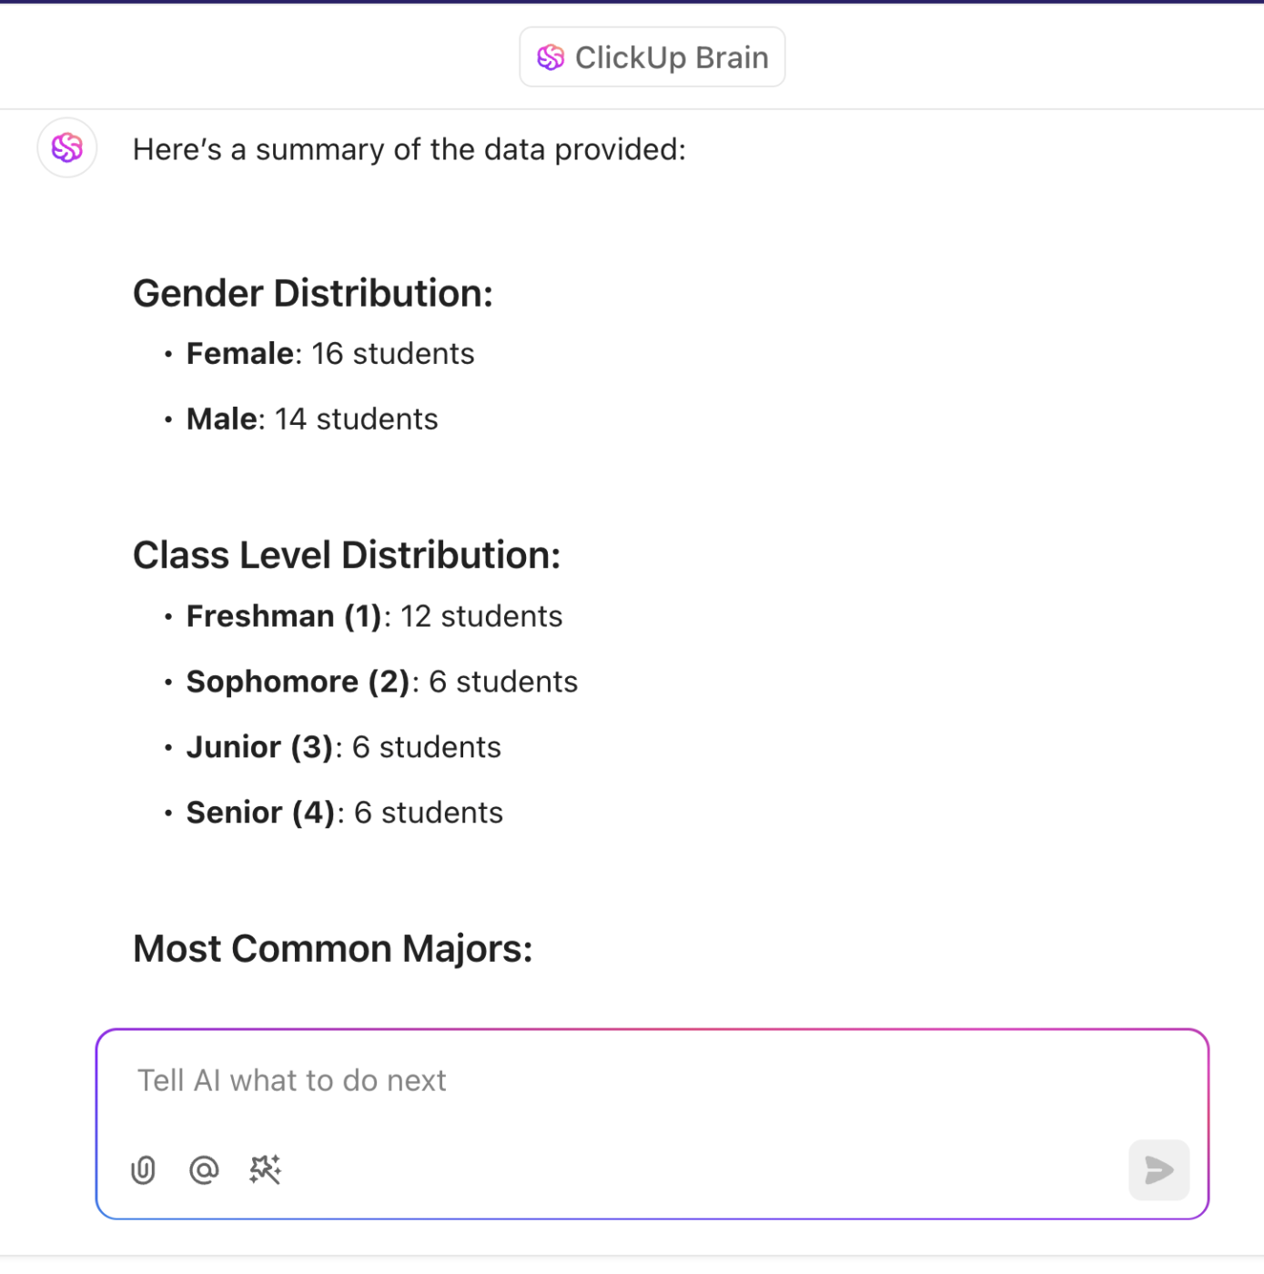Click the Sophomore (2) bullet item
Screen dimensions: 1264x1274
pyautogui.click(x=381, y=682)
